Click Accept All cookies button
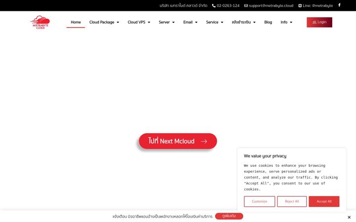Image resolution: width=356 pixels, height=222 pixels. click(324, 201)
